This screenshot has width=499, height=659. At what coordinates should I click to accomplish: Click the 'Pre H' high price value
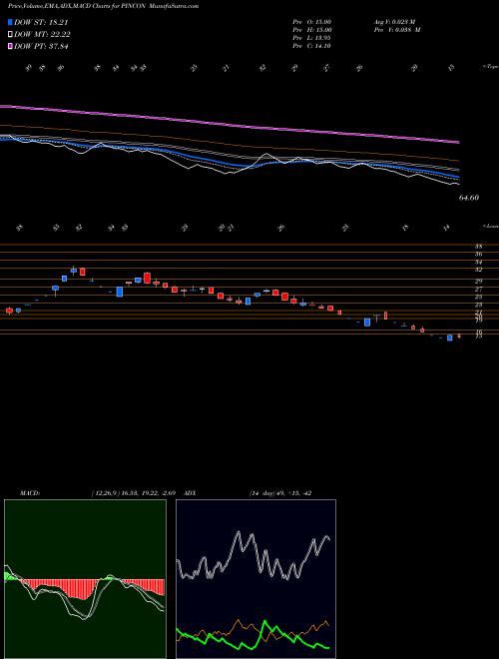tap(312, 30)
